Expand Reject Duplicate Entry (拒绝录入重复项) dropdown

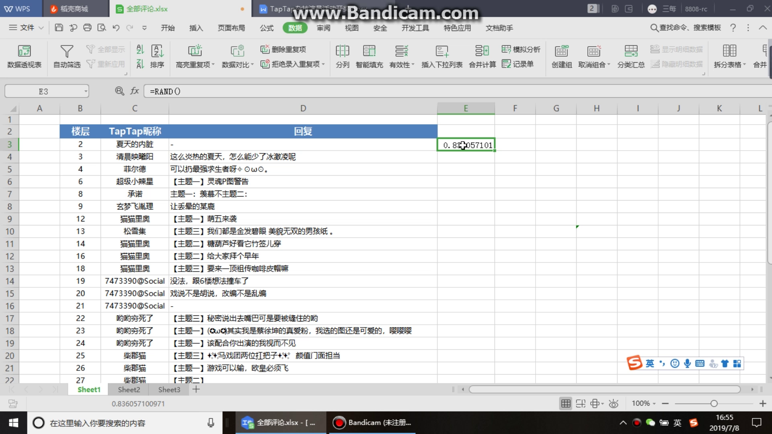point(323,64)
